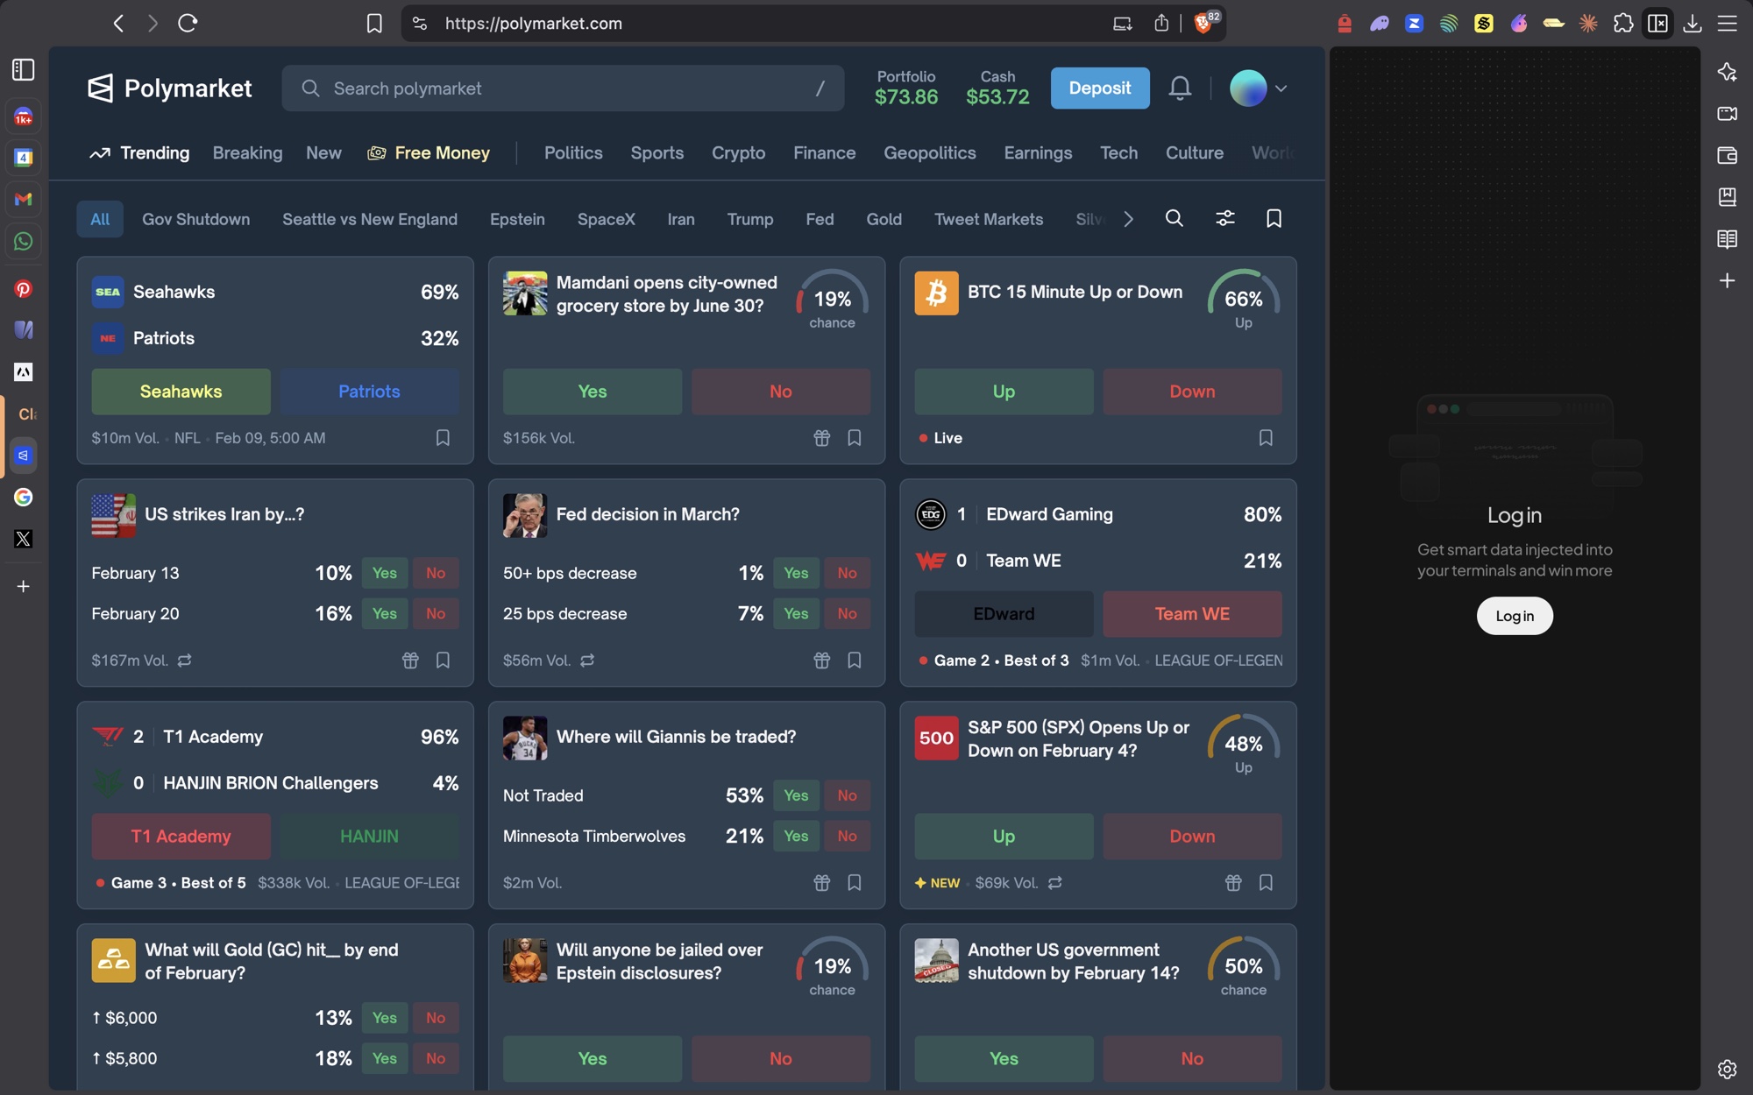This screenshot has height=1095, width=1753.
Task: Click the 66% Up gauge on BTC card
Action: [x=1243, y=300]
